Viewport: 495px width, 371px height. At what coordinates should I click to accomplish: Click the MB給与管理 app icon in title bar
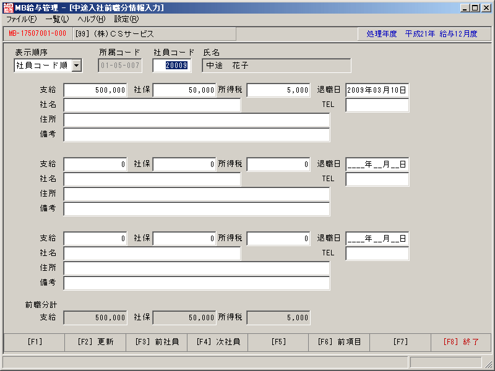tap(8, 7)
